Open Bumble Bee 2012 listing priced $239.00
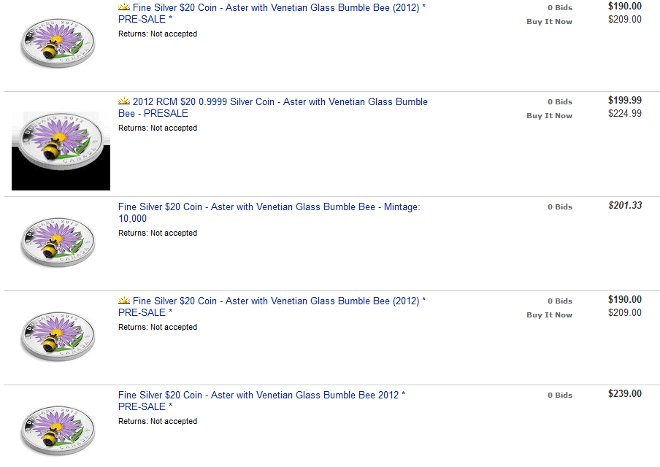Image resolution: width=660 pixels, height=467 pixels. [261, 401]
